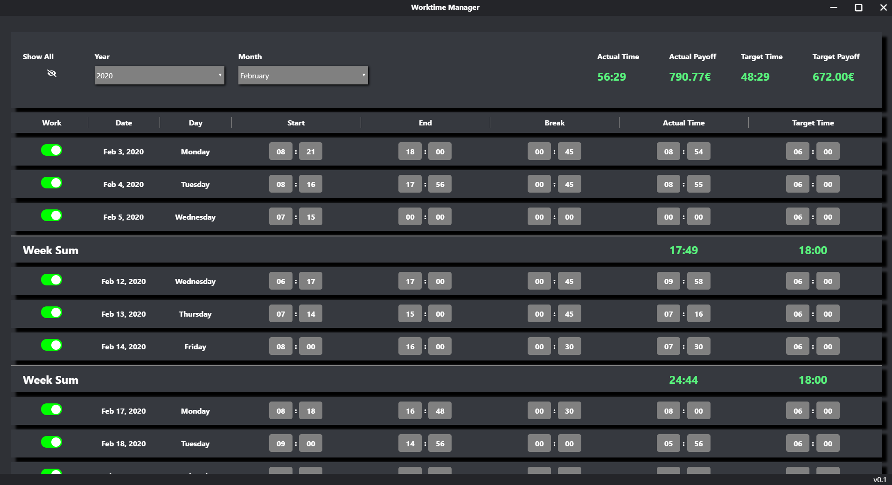Turn off work switch for Feb 5, 2020
The height and width of the screenshot is (485, 892).
[52, 215]
